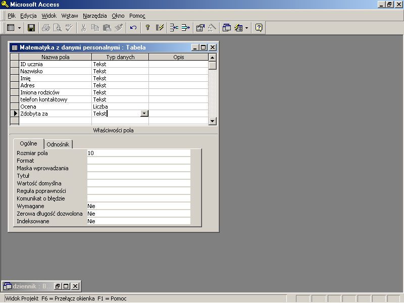Set primary key with key icon
404x303 pixels.
[148, 28]
